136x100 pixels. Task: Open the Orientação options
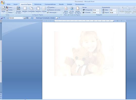click(x=31, y=10)
